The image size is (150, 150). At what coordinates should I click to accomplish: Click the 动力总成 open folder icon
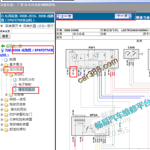6,70
